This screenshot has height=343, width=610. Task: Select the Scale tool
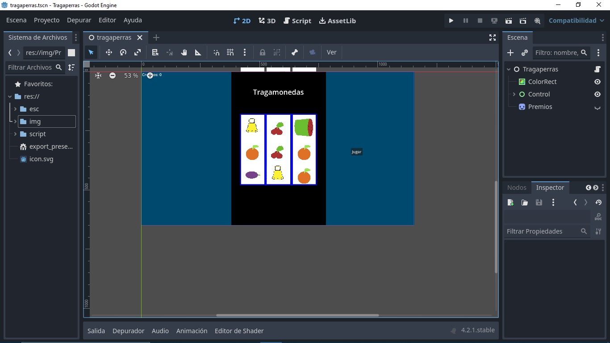(137, 52)
